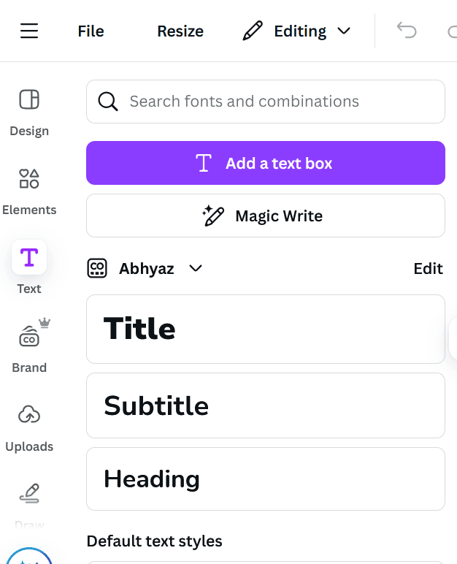The width and height of the screenshot is (457, 564).
Task: Open the File menu
Action: (91, 31)
